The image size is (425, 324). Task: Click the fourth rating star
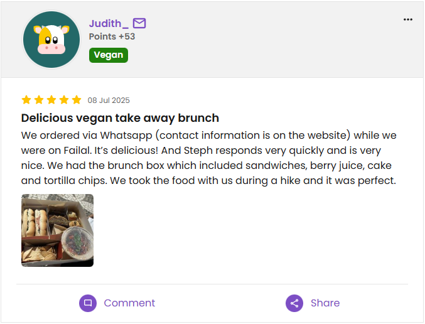[64, 100]
